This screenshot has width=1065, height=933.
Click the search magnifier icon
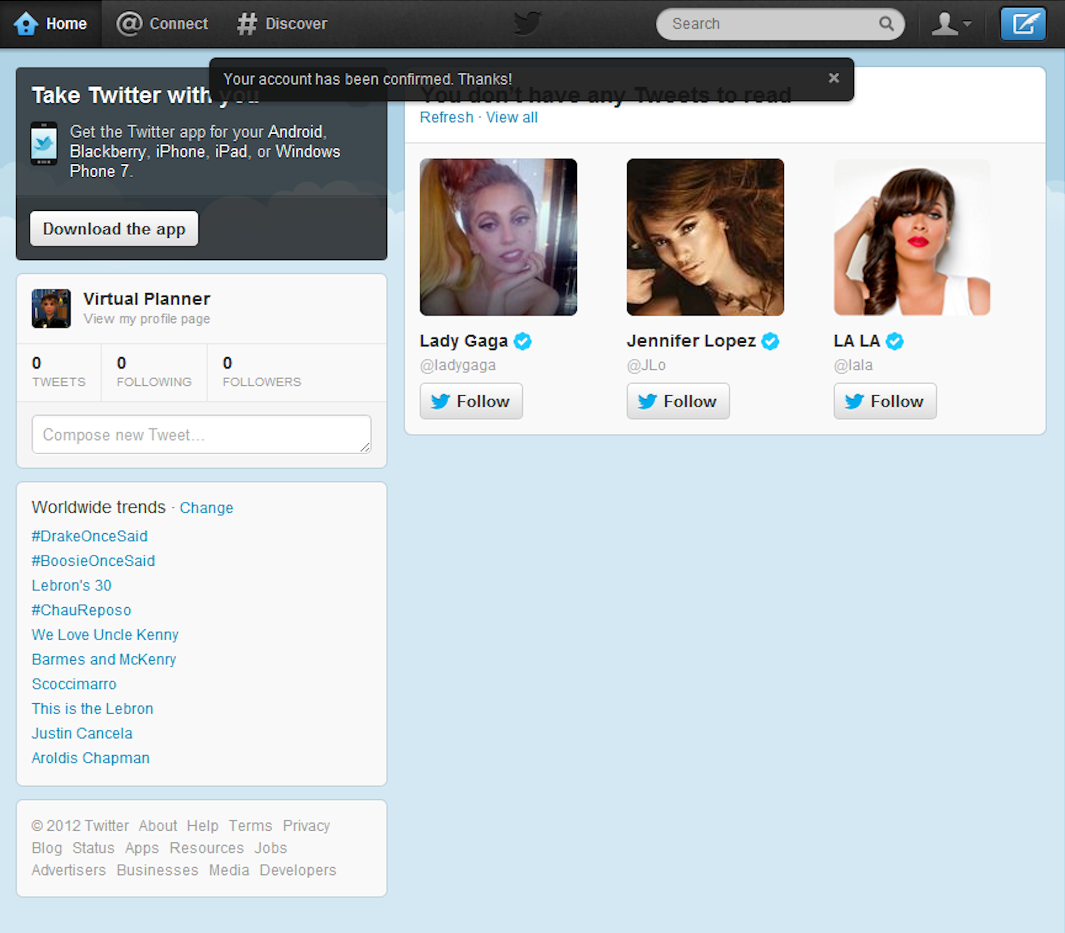tap(886, 23)
